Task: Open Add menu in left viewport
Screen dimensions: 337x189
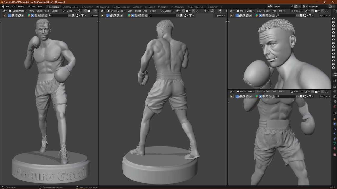Action: [47, 11]
